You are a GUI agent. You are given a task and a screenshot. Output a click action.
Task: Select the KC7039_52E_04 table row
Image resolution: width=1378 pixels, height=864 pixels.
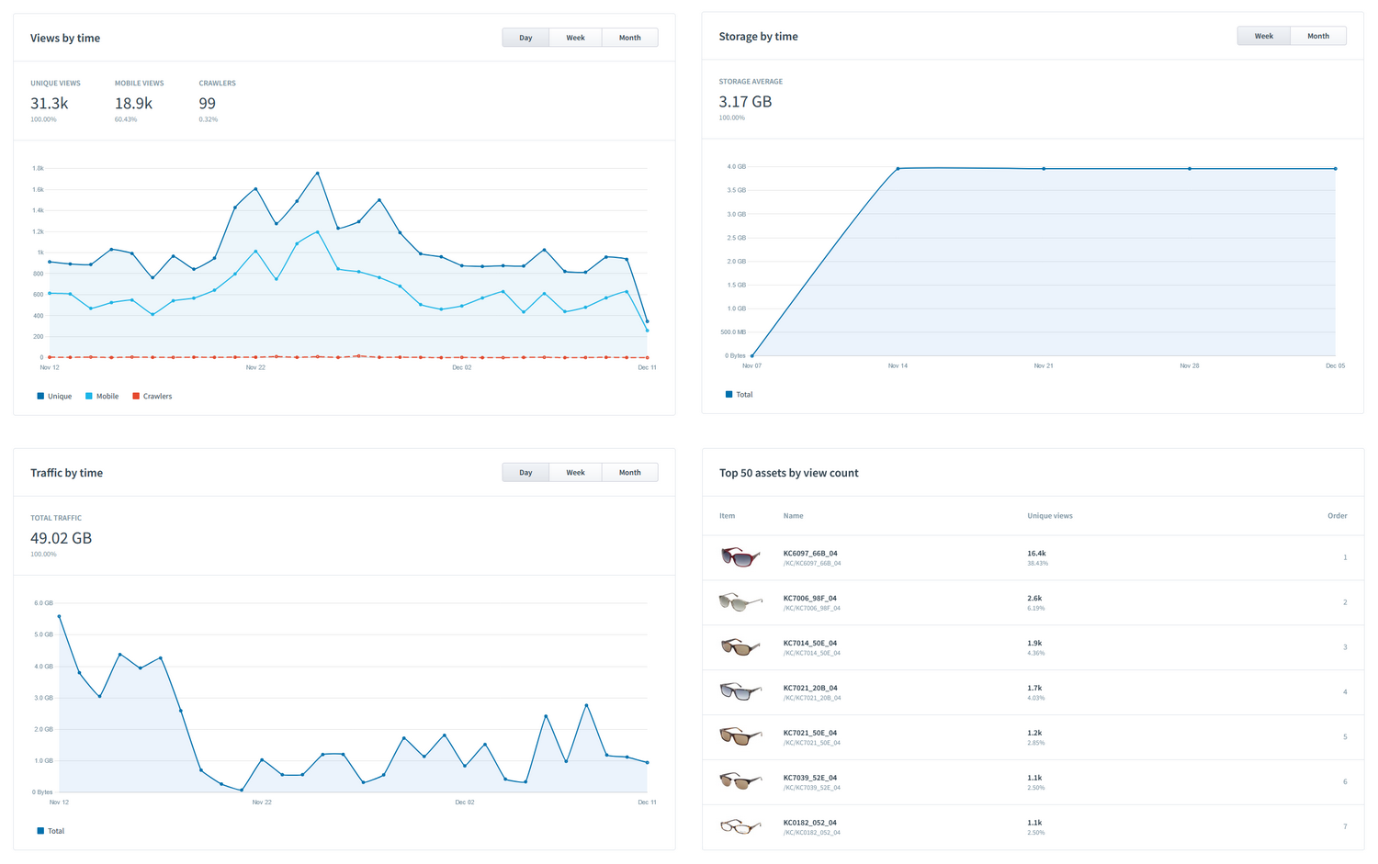coord(1011,781)
